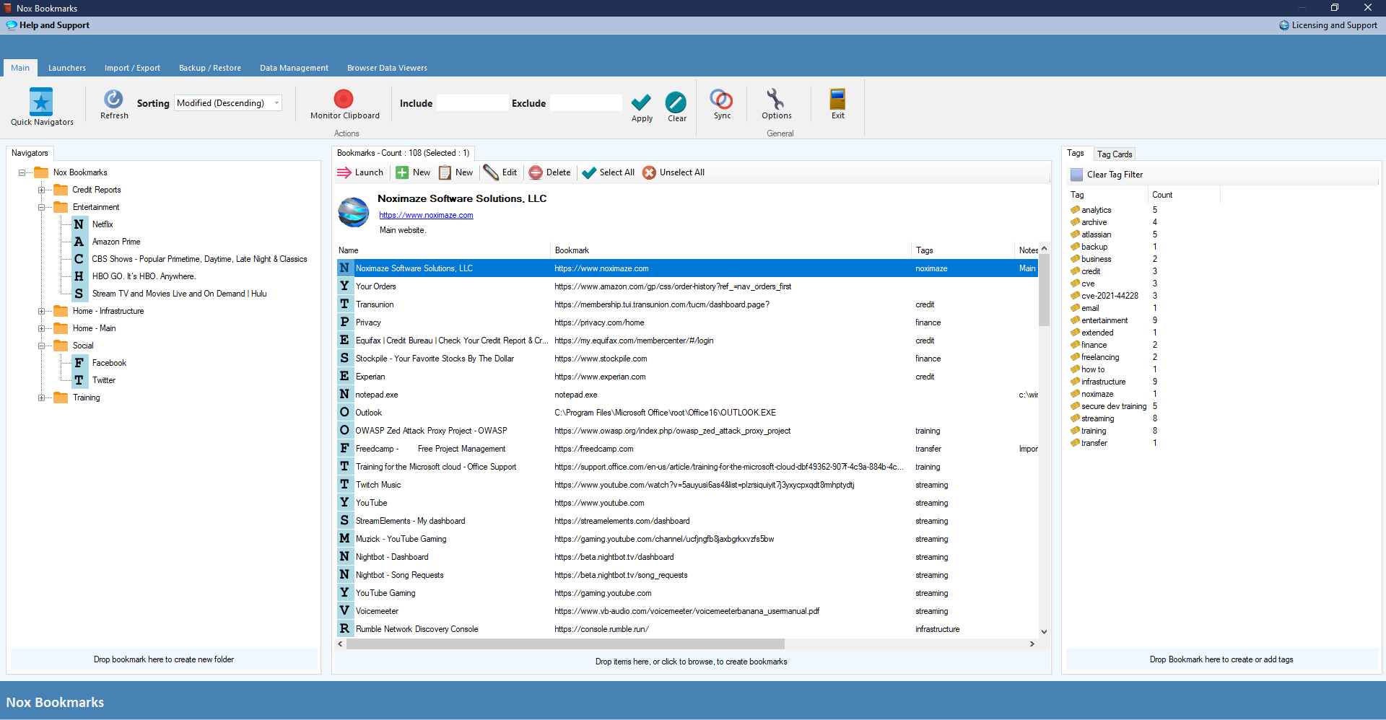Select the Your Orders bookmark row

click(687, 286)
